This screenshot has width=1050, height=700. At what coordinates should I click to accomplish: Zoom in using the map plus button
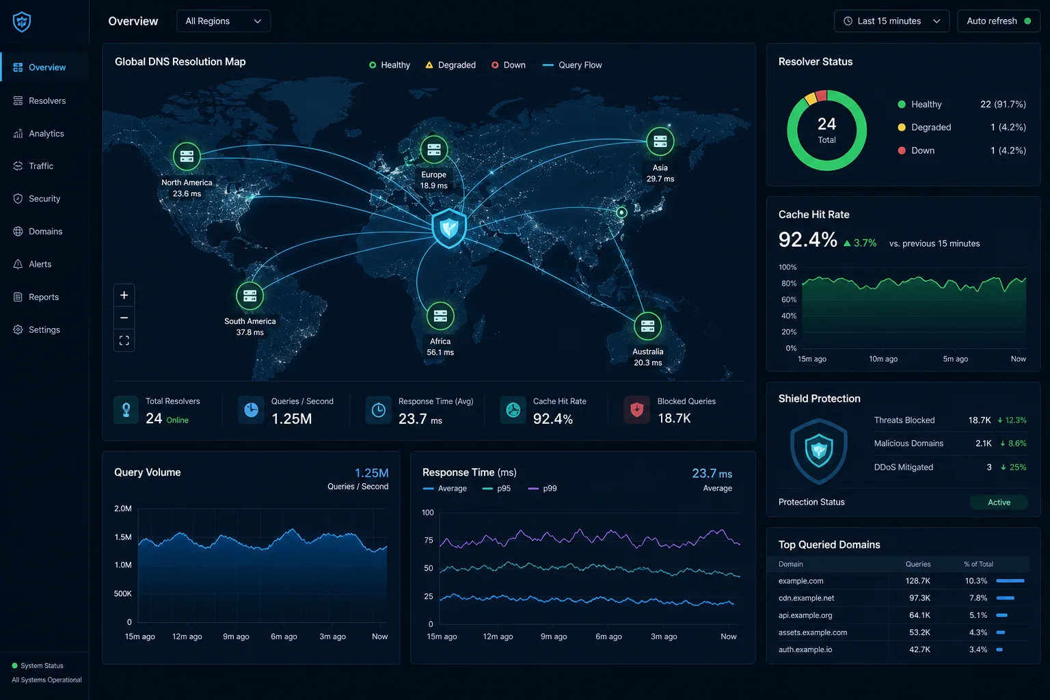pyautogui.click(x=124, y=295)
